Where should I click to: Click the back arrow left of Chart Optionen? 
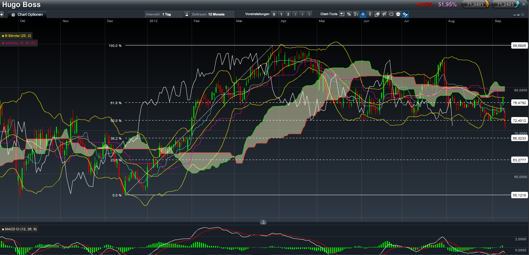[x=2, y=14]
